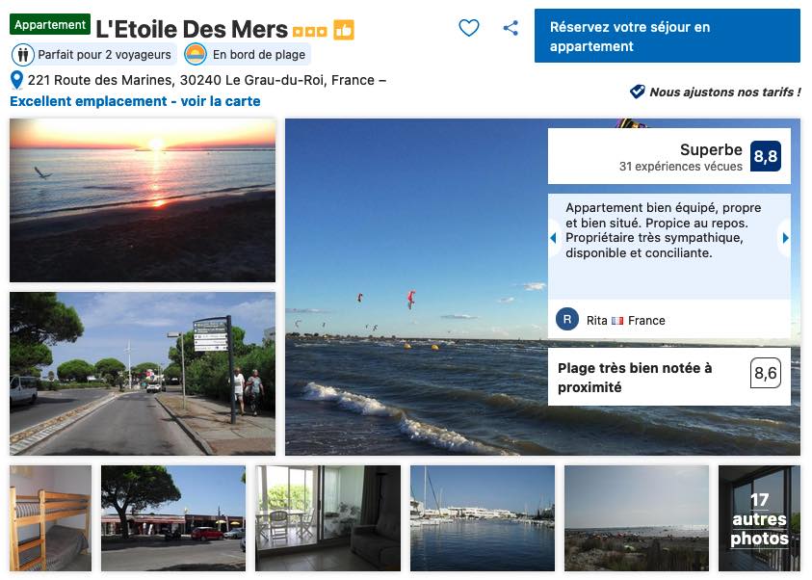Click the beachfront sunset icon
This screenshot has width=812, height=580.
tap(196, 54)
